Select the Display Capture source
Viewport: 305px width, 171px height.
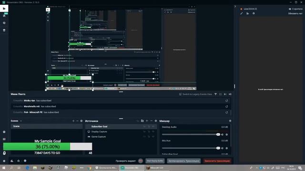click(x=121, y=132)
